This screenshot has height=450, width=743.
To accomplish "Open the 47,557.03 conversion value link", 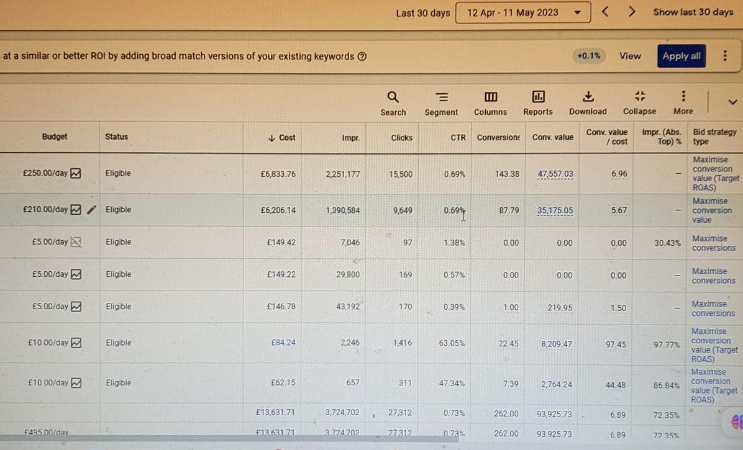I will tap(555, 174).
